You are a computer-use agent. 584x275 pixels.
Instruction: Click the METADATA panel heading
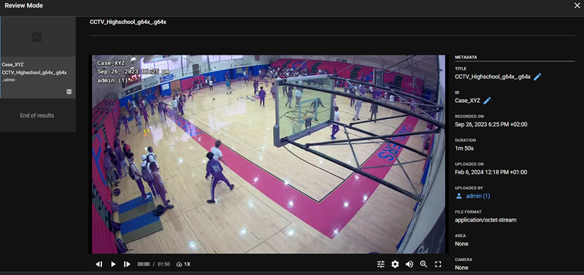coord(466,58)
